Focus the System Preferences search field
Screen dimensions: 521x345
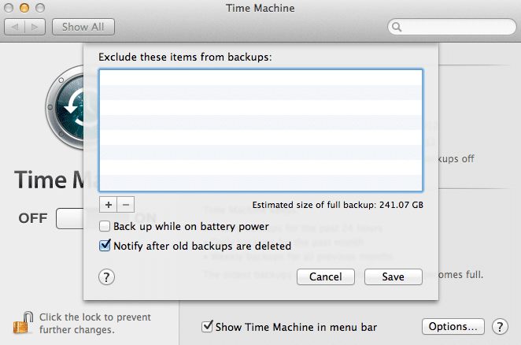(453, 28)
